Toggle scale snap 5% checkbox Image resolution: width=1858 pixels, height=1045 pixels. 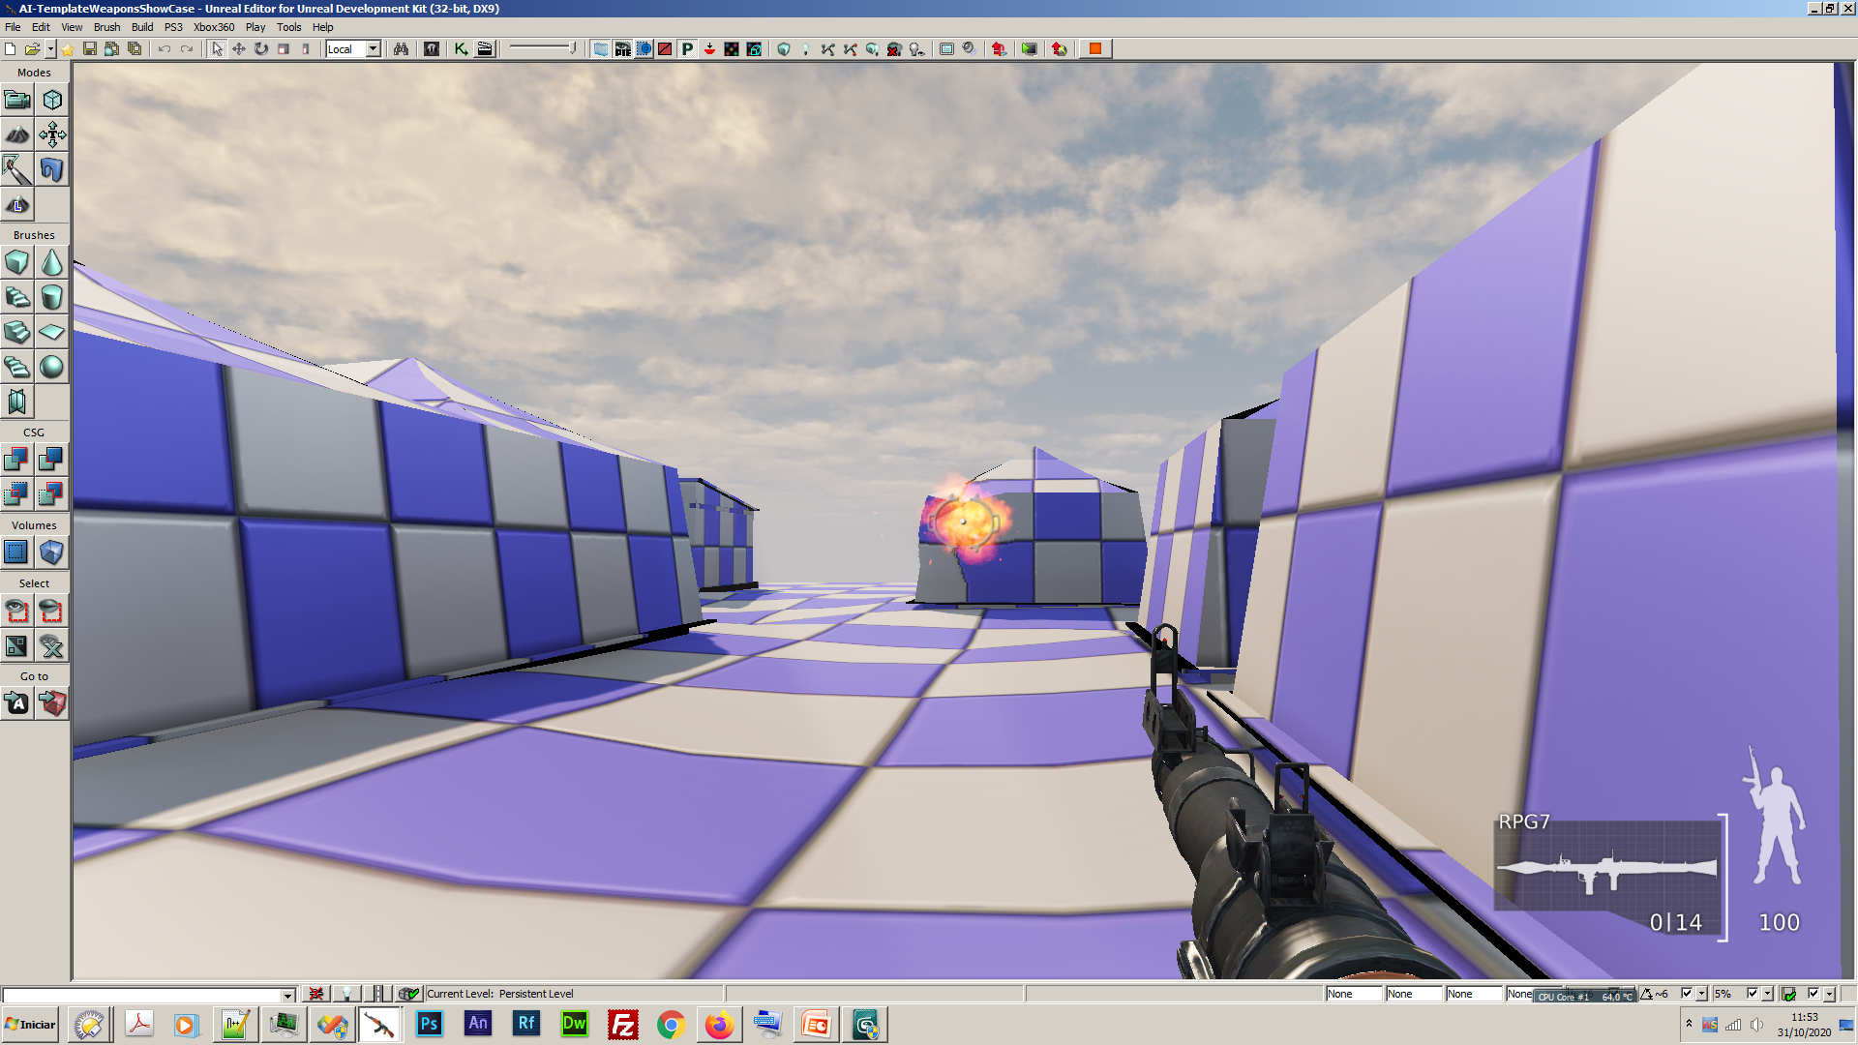(1752, 994)
